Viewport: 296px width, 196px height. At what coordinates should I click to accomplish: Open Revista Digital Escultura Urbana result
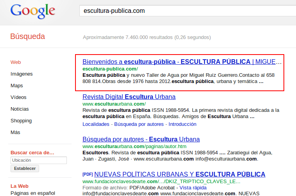(x=129, y=97)
